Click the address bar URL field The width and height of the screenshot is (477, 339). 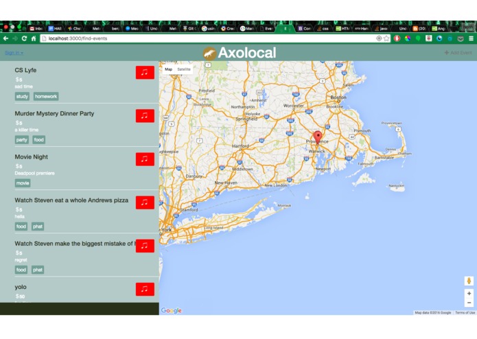click(210, 38)
